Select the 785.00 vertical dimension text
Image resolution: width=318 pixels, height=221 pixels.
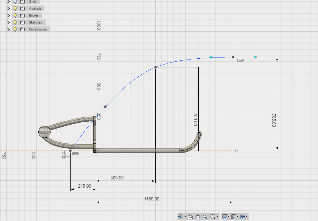(274, 120)
